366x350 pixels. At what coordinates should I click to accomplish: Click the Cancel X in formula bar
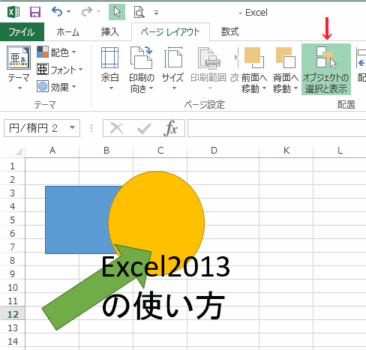(x=116, y=128)
